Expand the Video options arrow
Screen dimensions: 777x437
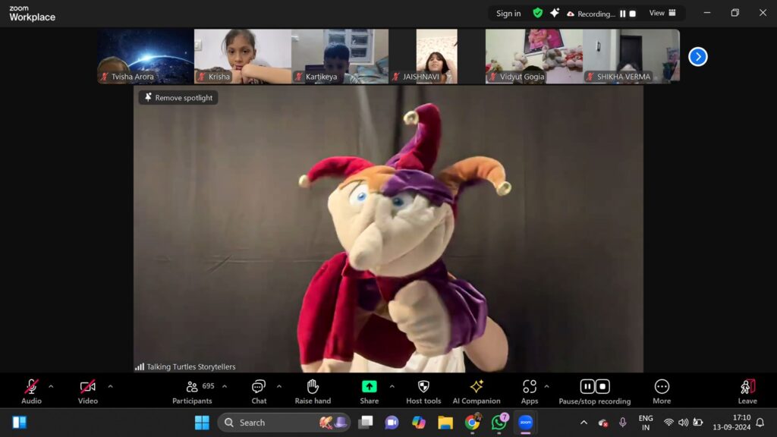110,386
